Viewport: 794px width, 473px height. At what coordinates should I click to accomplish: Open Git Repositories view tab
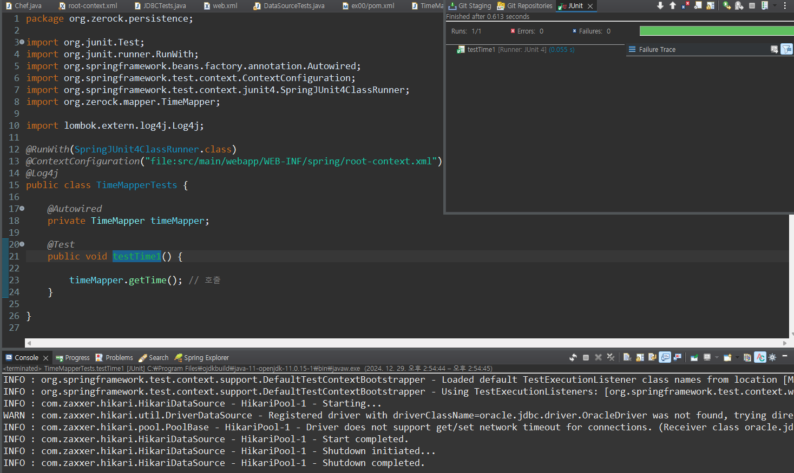524,6
